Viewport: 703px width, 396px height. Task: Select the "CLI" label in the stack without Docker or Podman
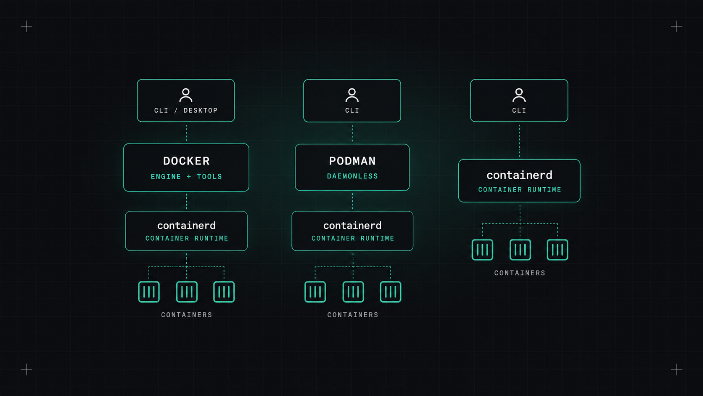[x=519, y=110]
